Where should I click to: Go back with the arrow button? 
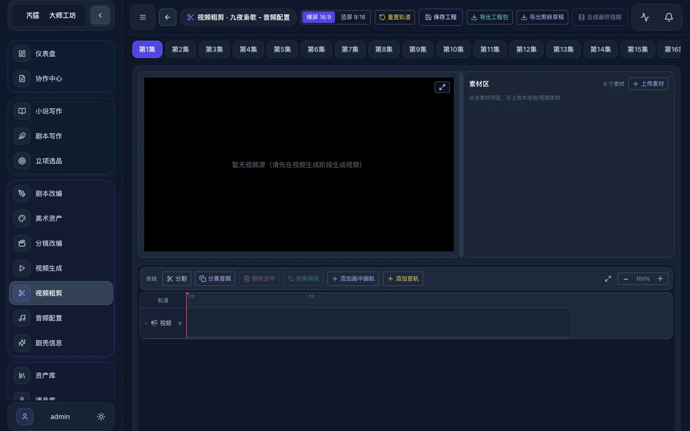click(167, 17)
